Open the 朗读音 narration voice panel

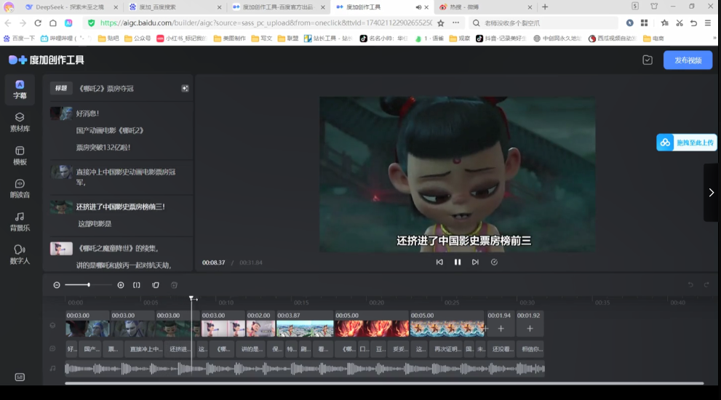20,188
